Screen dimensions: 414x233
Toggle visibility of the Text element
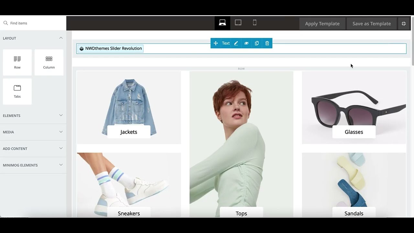(246, 43)
